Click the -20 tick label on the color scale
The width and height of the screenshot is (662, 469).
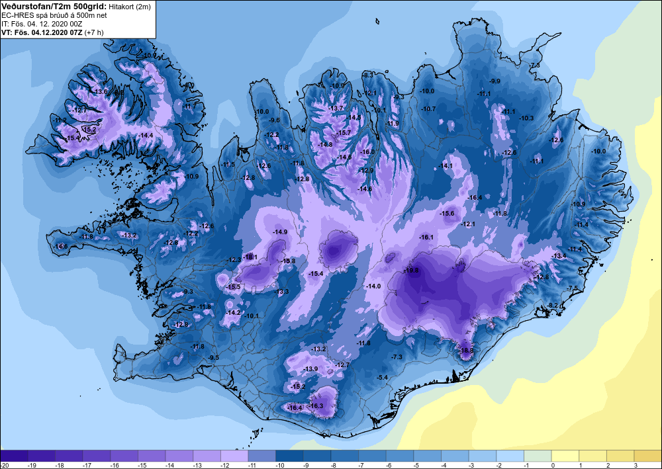point(5,465)
